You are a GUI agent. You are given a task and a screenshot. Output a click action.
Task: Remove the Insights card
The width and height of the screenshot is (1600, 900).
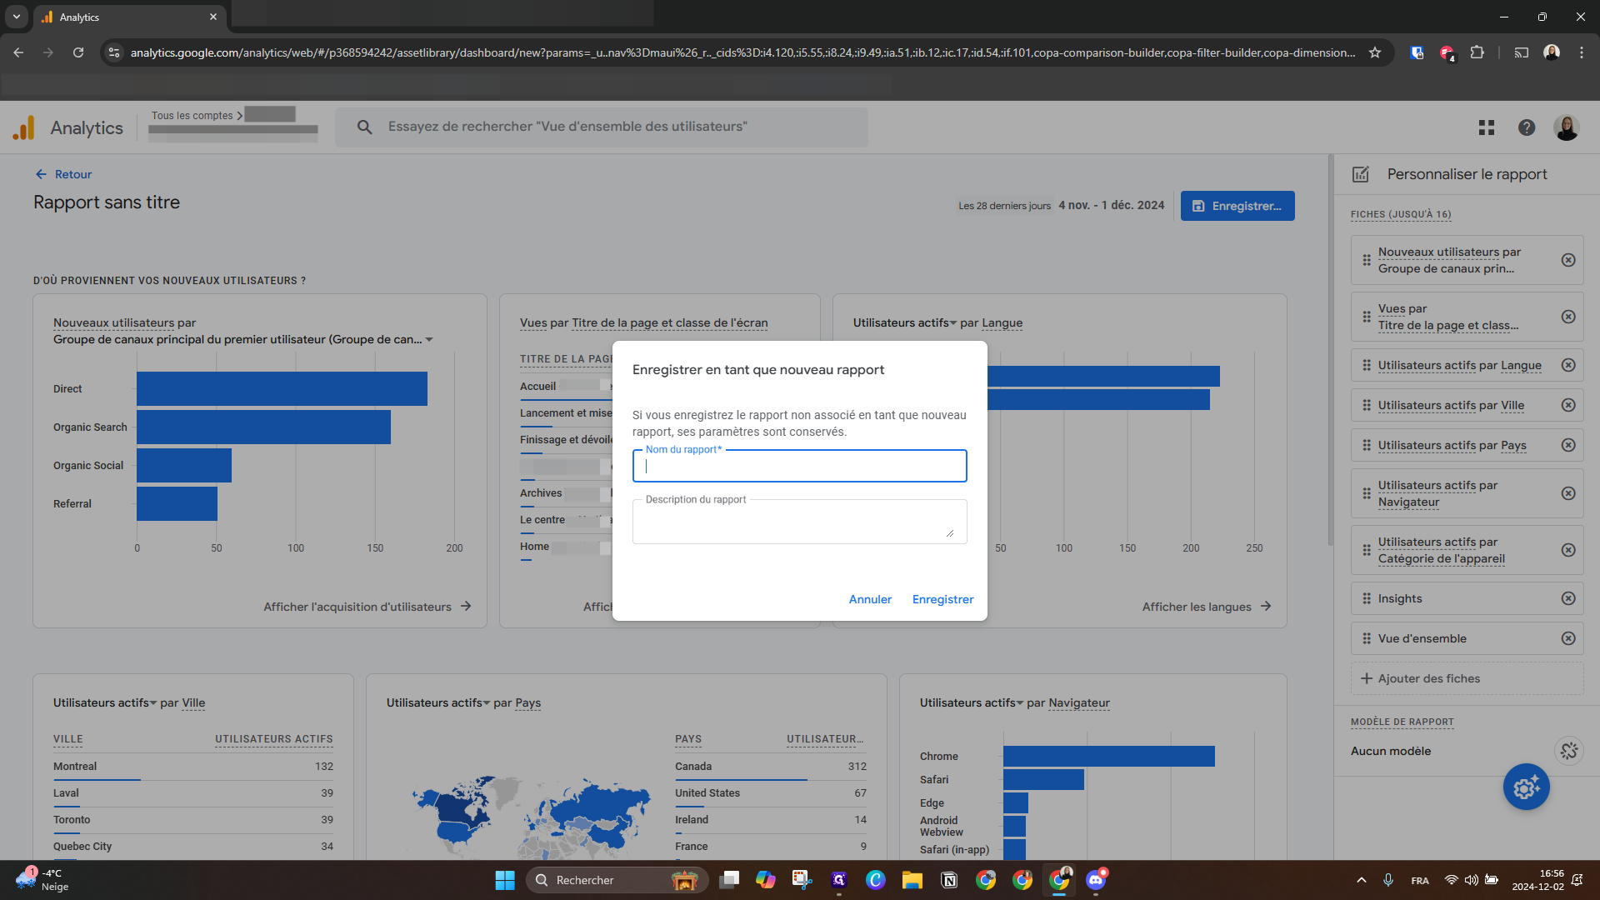coord(1568,598)
